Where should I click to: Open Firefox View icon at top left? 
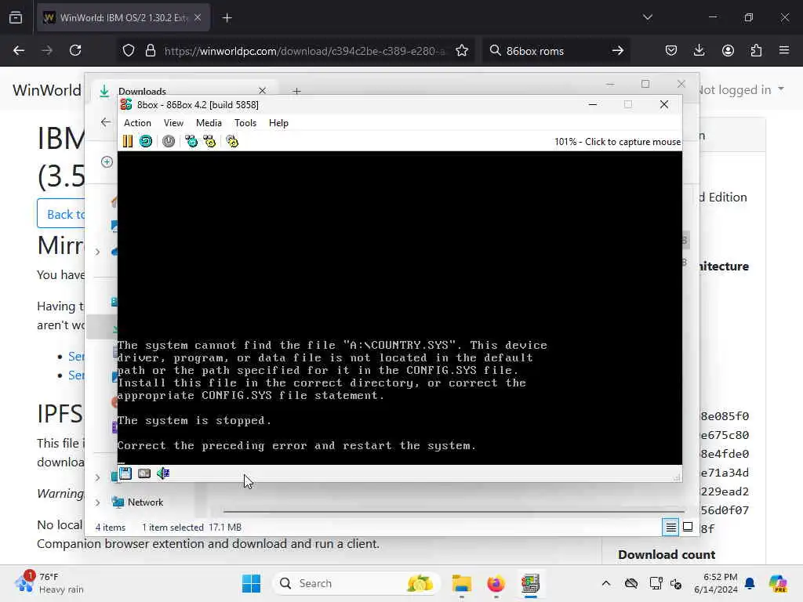coord(16,17)
